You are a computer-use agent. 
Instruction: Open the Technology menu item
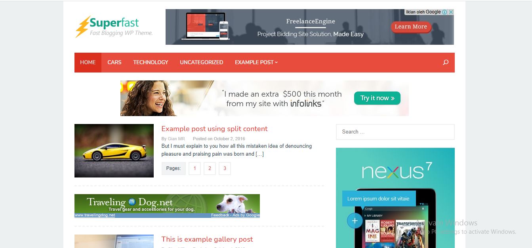point(151,62)
